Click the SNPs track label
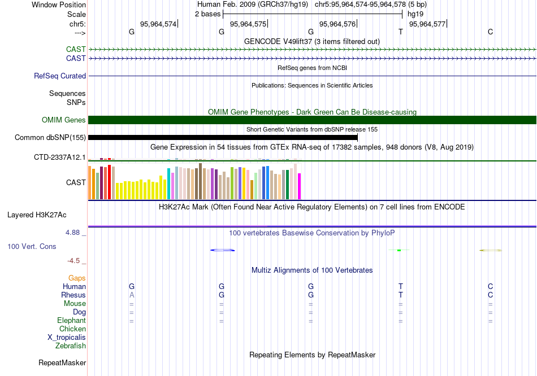 tap(76, 102)
